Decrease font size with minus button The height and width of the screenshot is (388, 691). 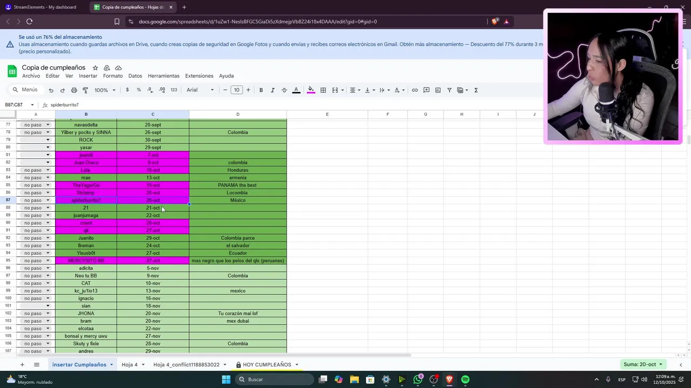click(225, 90)
